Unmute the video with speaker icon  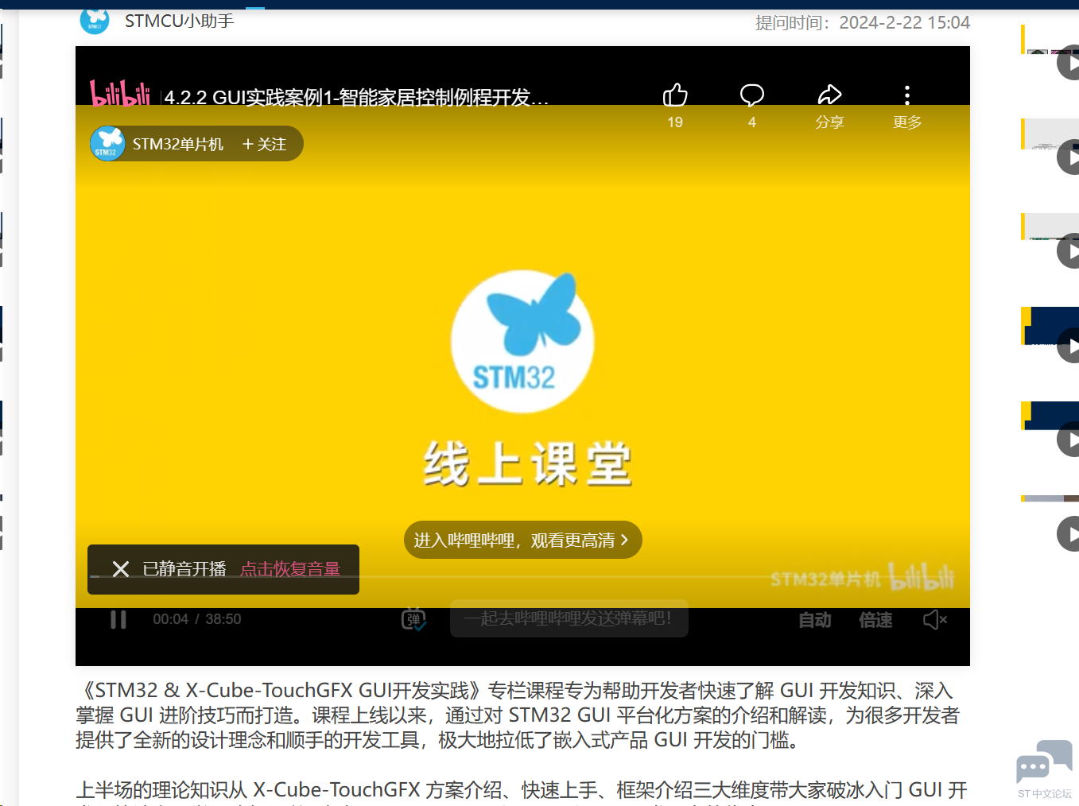[935, 620]
